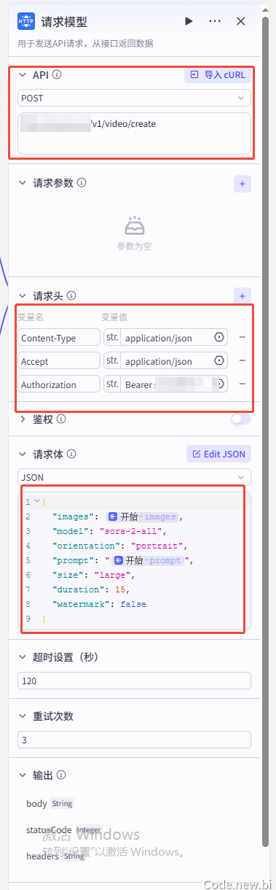Open the JSON body type dropdown
This screenshot has width=276, height=890.
tap(134, 477)
